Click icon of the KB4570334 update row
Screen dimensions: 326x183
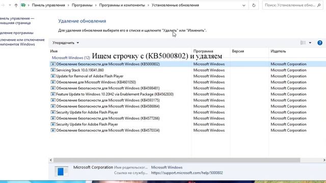[x=53, y=130]
